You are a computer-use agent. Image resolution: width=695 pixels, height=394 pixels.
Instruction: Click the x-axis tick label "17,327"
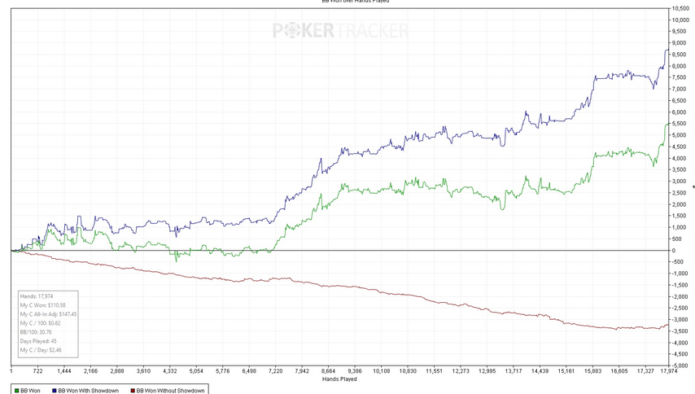pyautogui.click(x=645, y=371)
